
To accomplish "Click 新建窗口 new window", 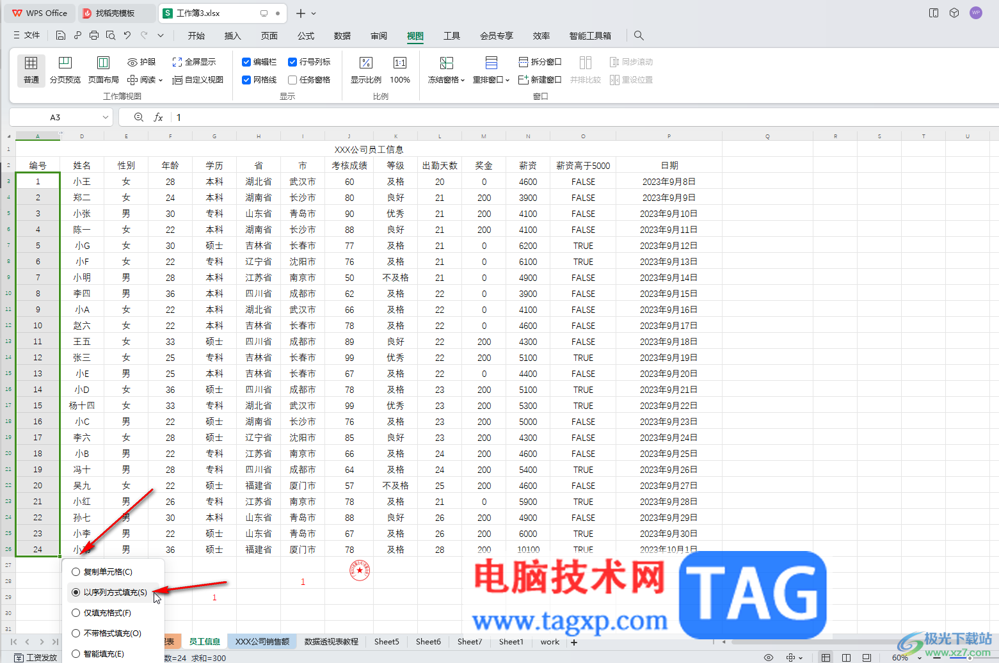I will point(539,80).
